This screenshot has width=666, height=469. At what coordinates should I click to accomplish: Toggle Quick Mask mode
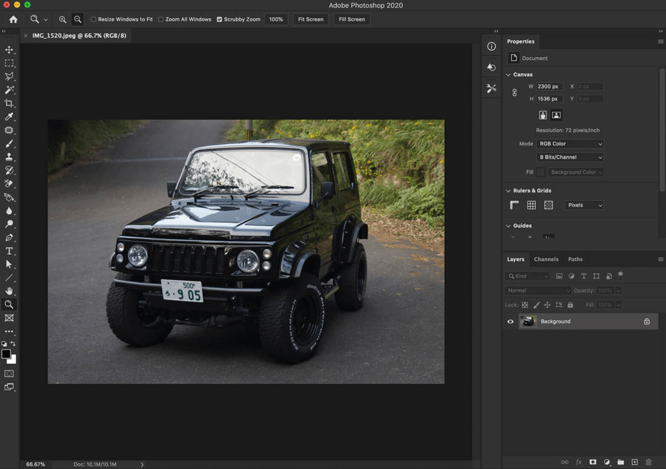[x=9, y=374]
